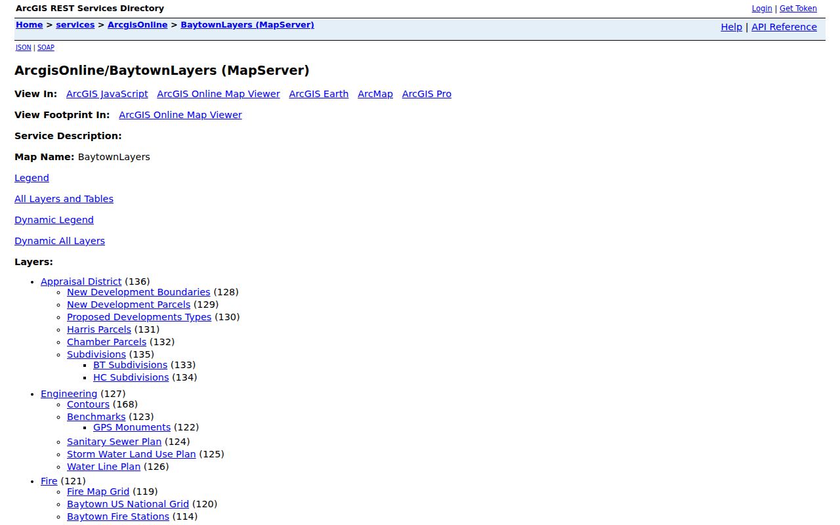Open the Dynamic Legend link
840x525 pixels.
coord(54,220)
